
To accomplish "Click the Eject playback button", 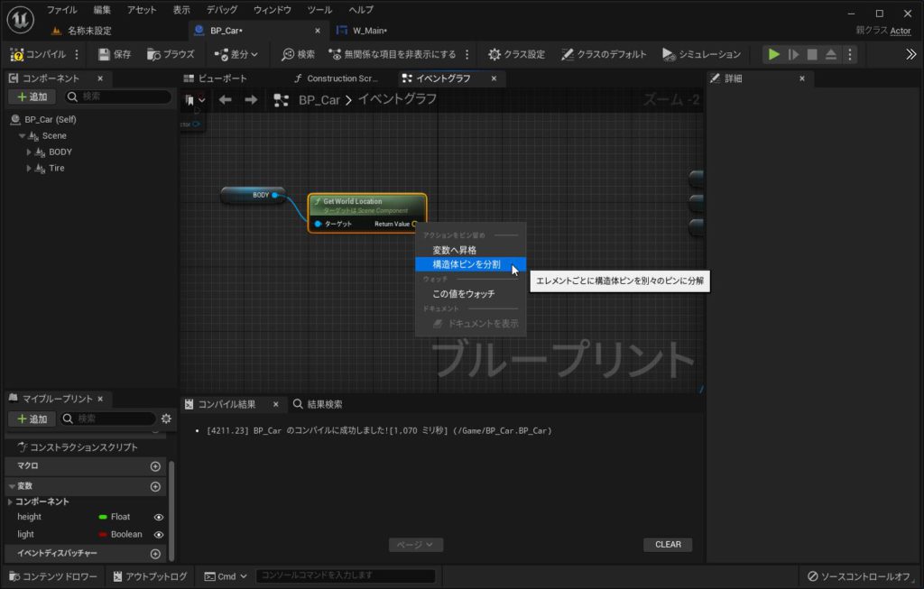I will point(831,54).
